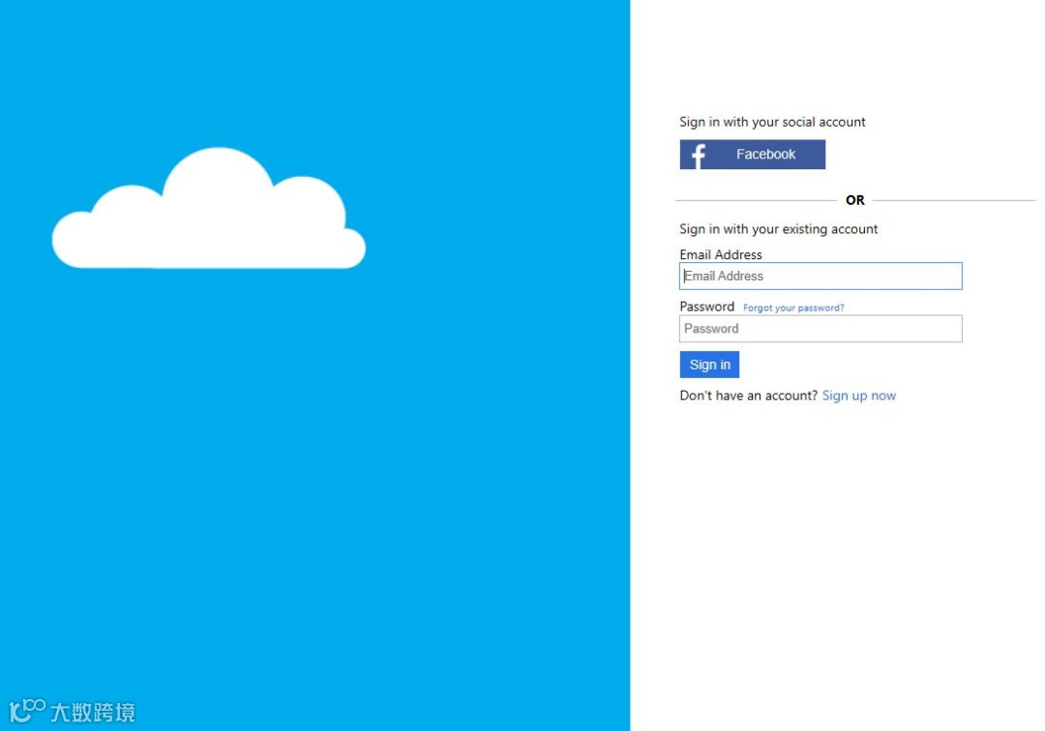The width and height of the screenshot is (1045, 731).
Task: Click the 'Email Address' field label
Action: coord(721,254)
